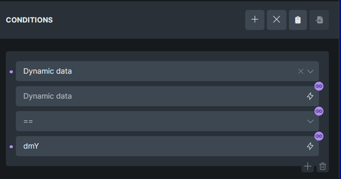Click the lightning icon in the dmY field
Viewport: 341px width, 179px height.
[x=310, y=146]
